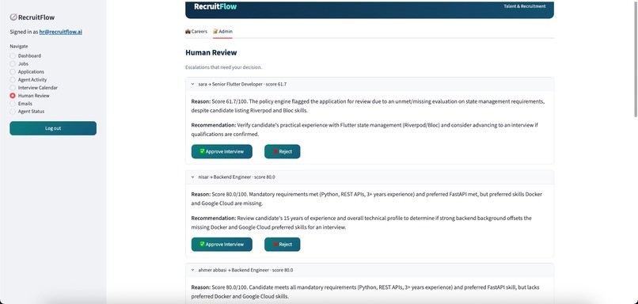Select the Dashboard radio option
Image resolution: width=638 pixels, height=304 pixels.
[x=25, y=55]
